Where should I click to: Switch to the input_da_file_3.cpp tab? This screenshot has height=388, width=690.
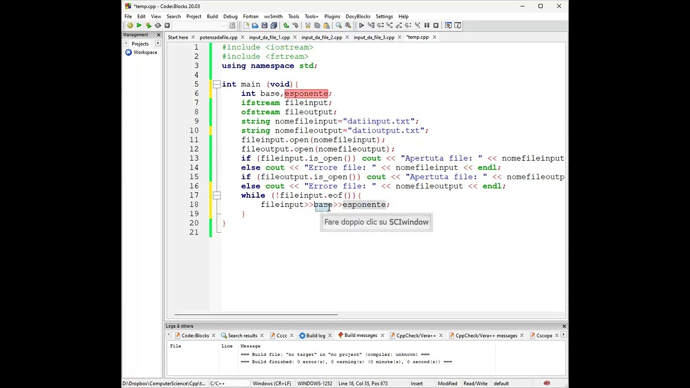374,37
